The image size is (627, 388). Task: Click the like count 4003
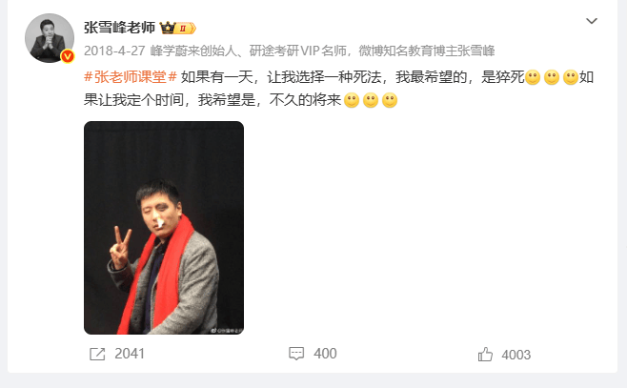pyautogui.click(x=516, y=355)
